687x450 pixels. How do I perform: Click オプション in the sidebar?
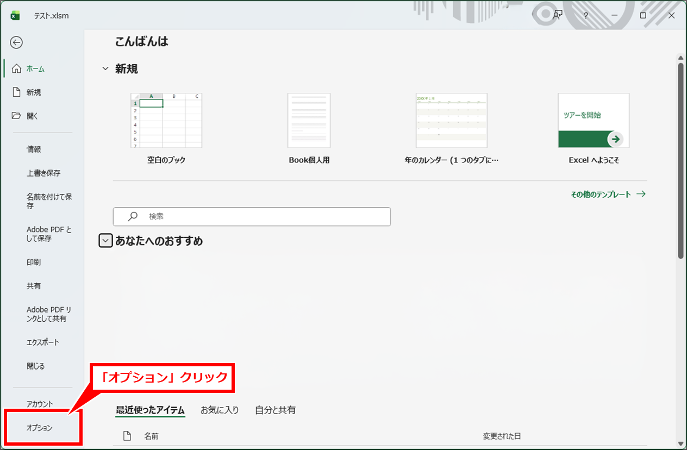pos(40,428)
